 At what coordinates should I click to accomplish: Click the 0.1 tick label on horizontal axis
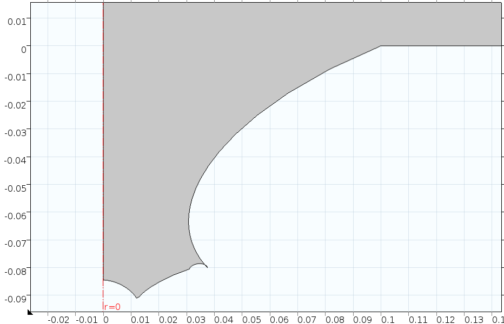point(388,320)
